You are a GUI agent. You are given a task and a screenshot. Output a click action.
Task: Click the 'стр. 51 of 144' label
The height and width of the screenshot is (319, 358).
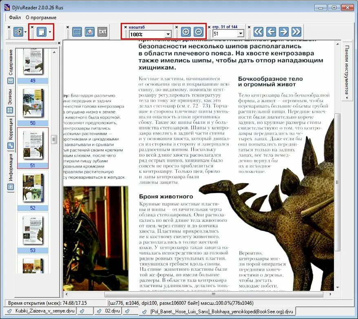point(225,27)
